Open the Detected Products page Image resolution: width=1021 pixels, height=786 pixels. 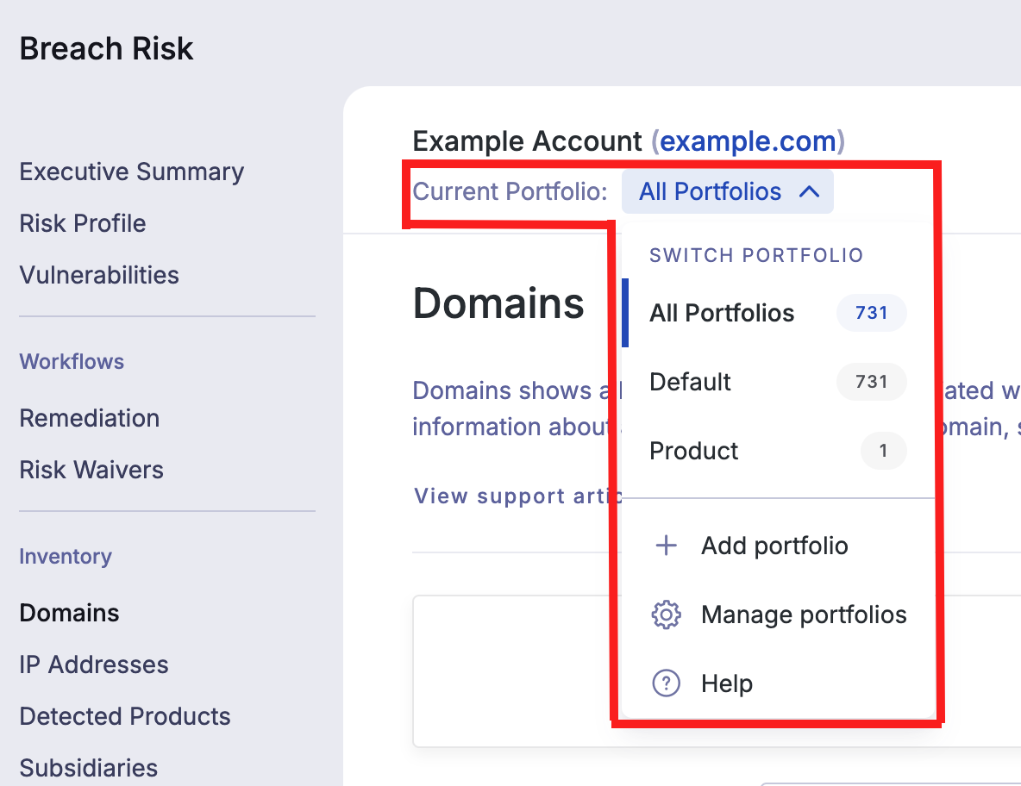click(x=124, y=716)
